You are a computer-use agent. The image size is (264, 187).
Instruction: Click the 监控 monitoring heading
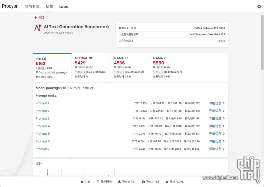pos(39,164)
